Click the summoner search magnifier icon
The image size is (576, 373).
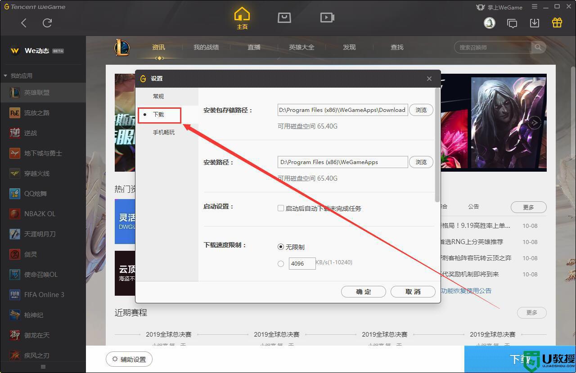coord(538,47)
